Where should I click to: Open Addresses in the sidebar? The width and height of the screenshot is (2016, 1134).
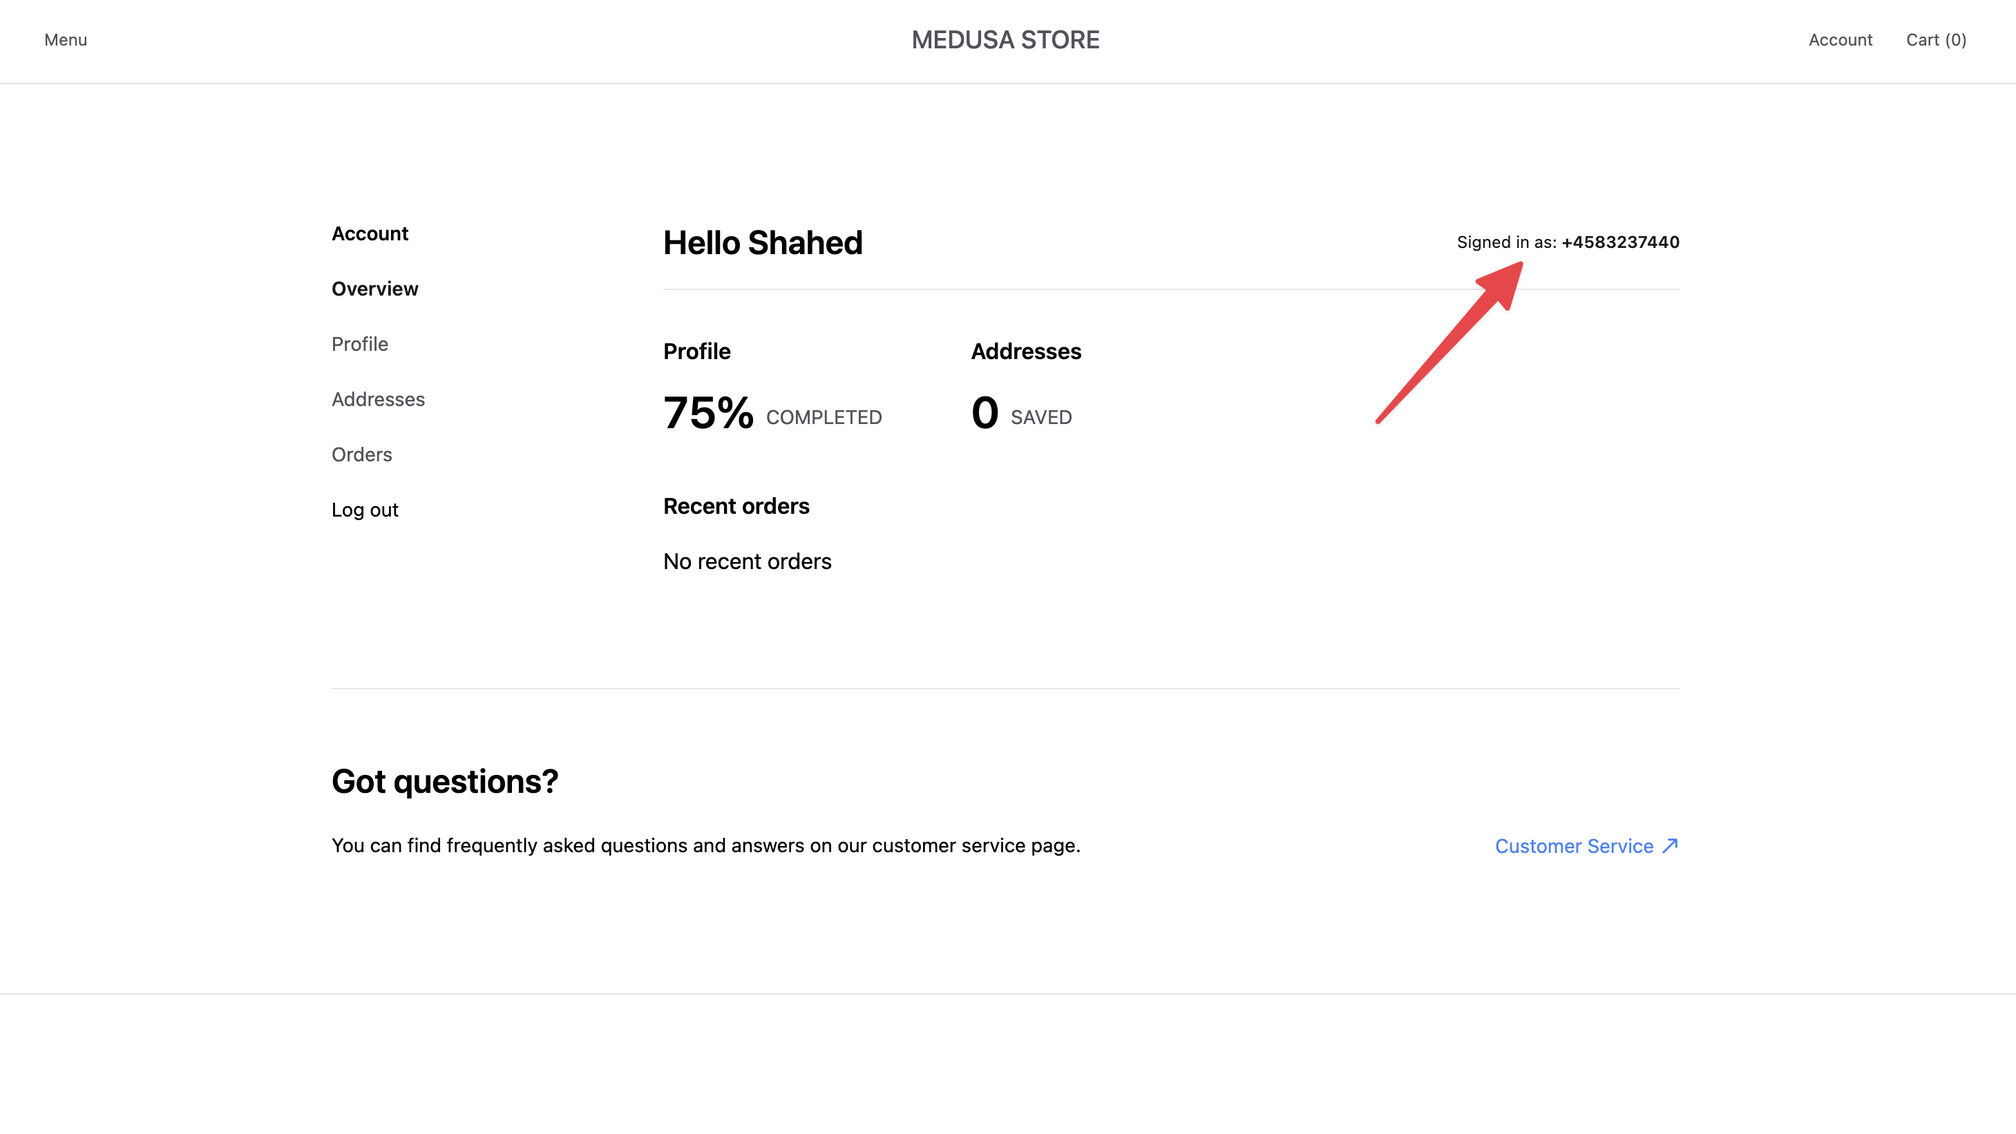[377, 399]
